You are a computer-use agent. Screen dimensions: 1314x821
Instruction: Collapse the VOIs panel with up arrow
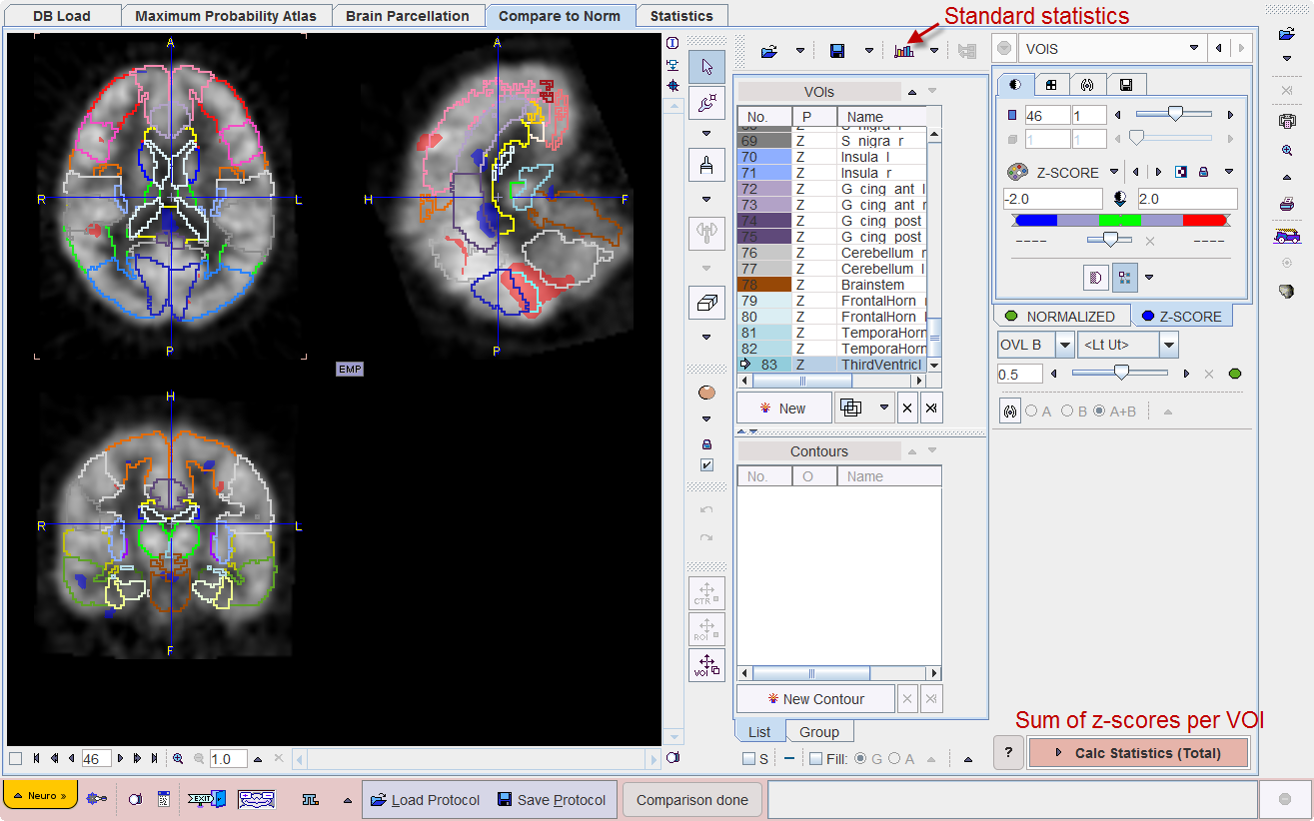click(x=912, y=92)
